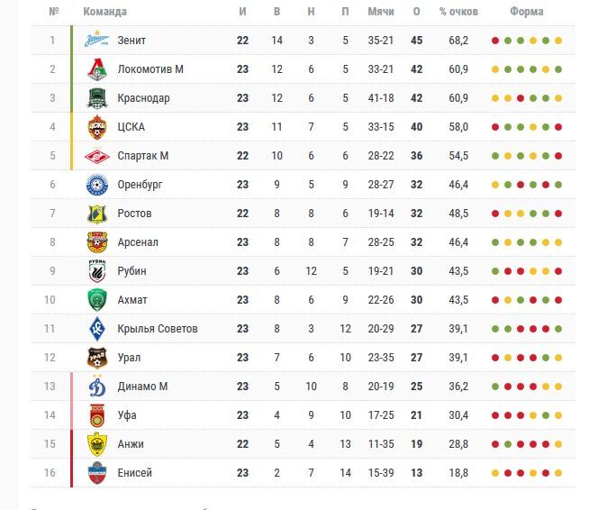Follow the Рубин team name link
The height and width of the screenshot is (510, 598).
(132, 271)
